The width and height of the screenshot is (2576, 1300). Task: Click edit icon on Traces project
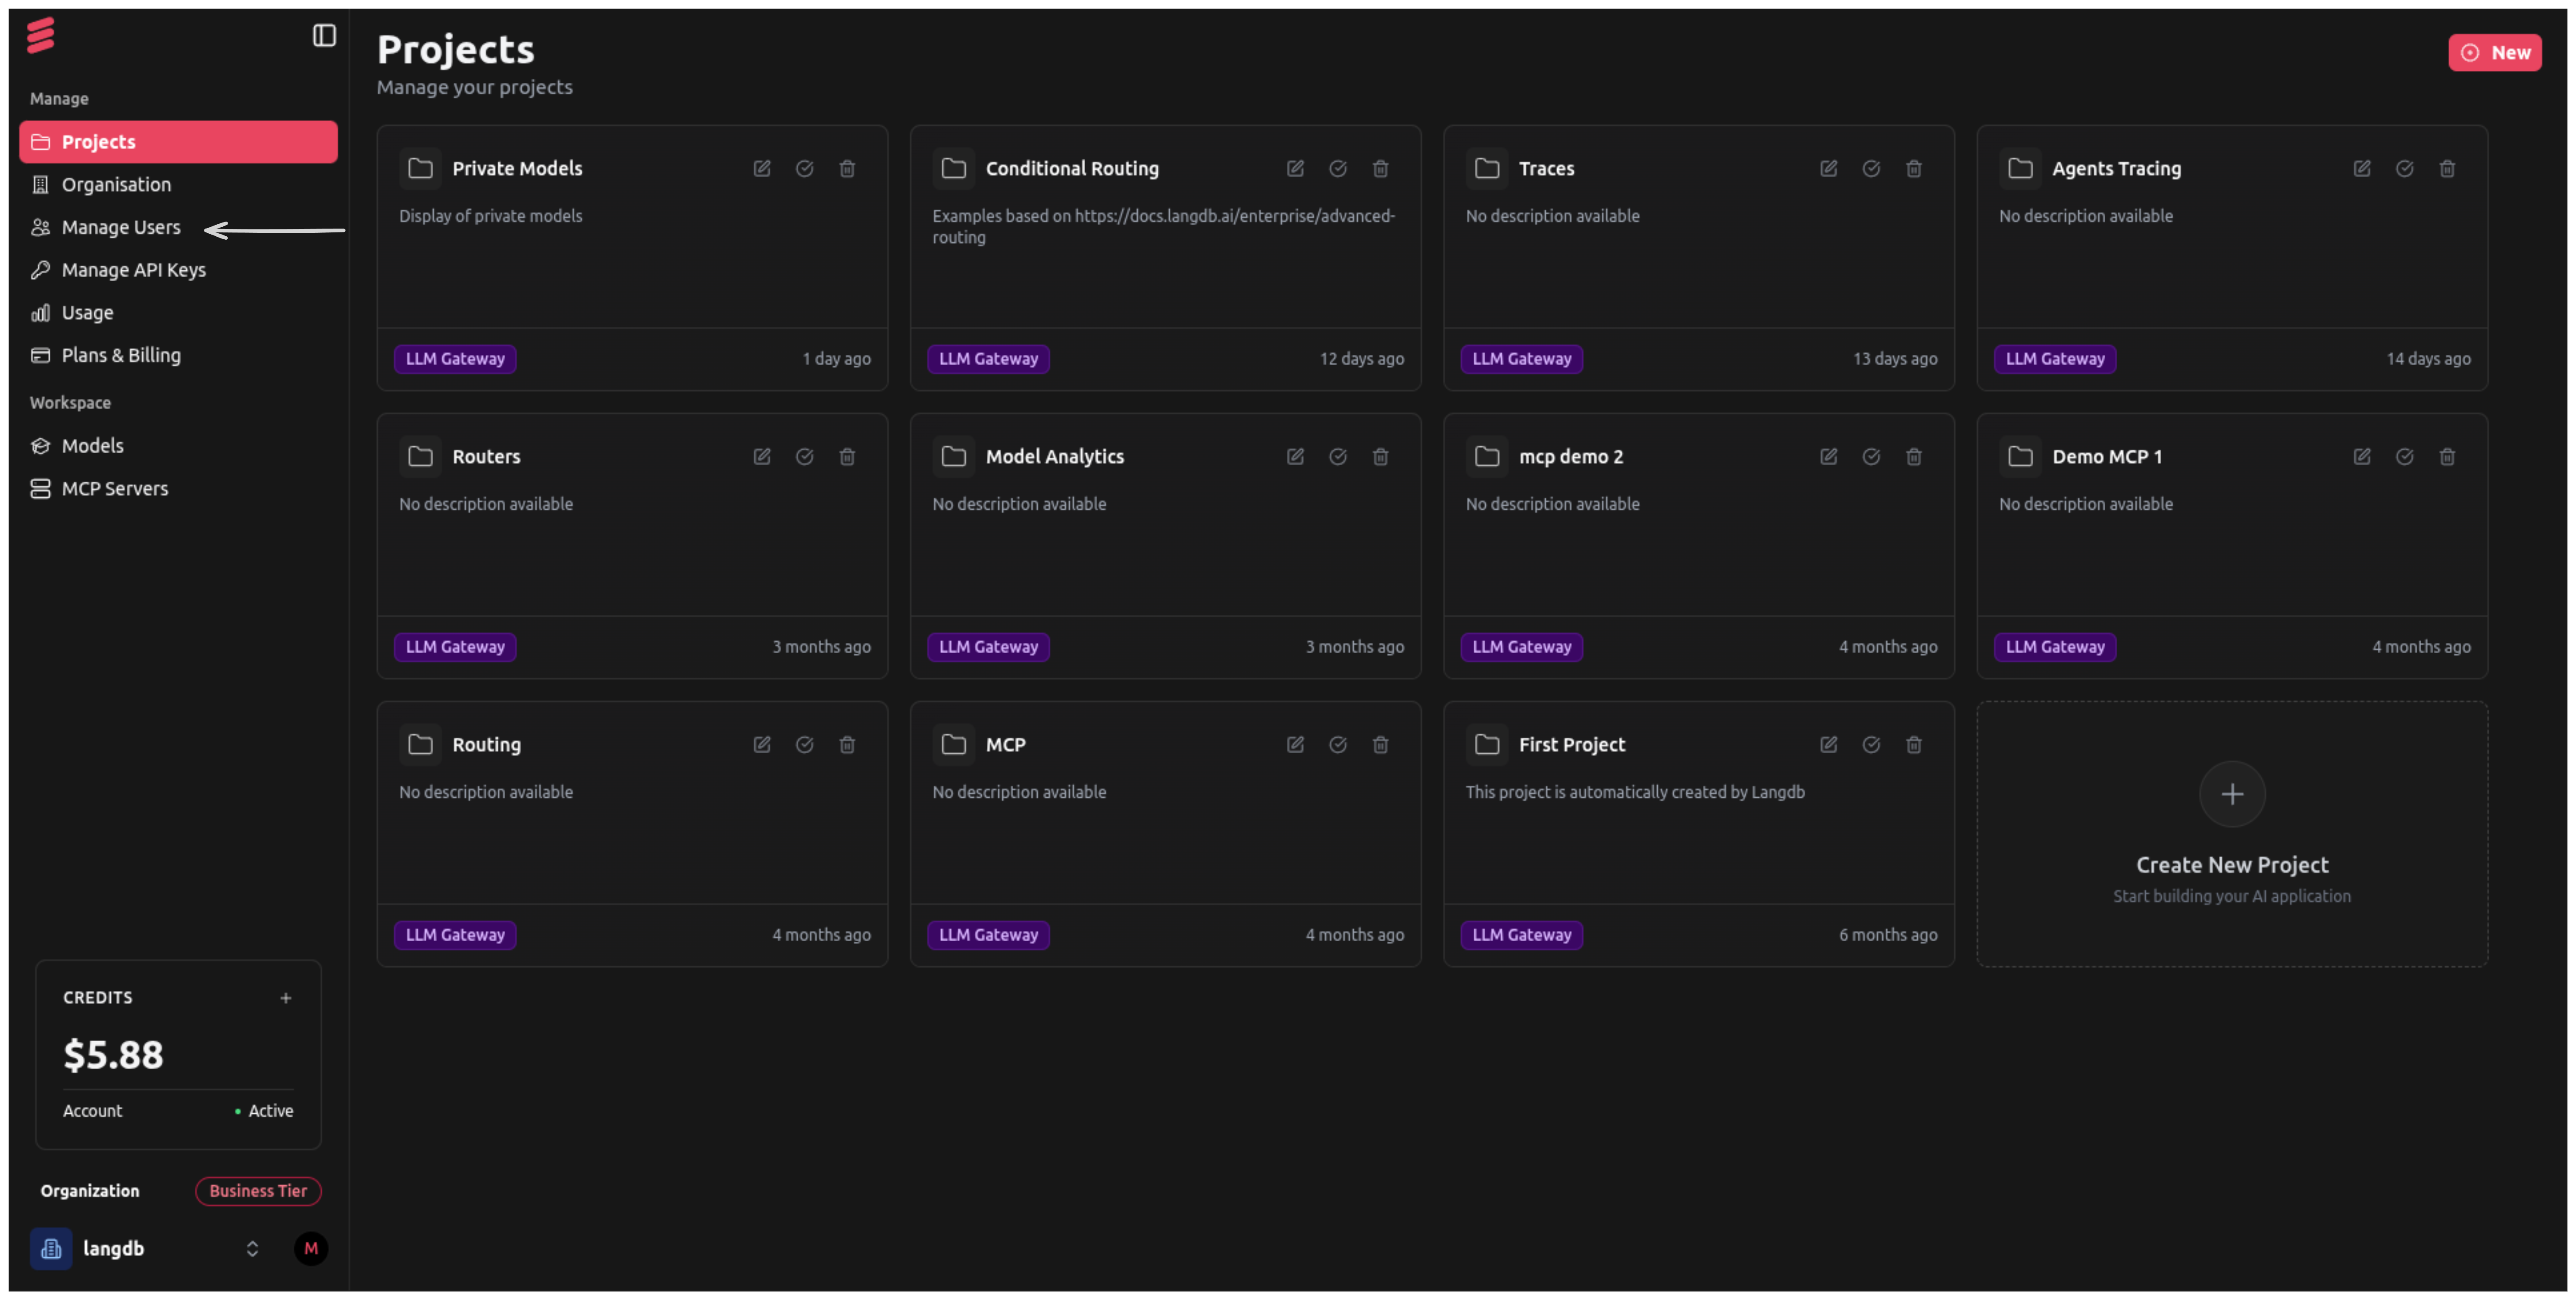click(1828, 169)
